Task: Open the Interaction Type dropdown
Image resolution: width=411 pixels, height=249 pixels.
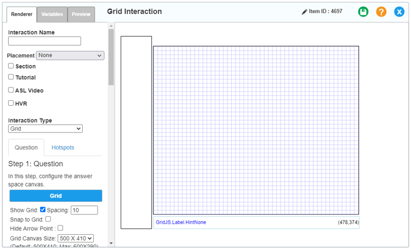Action: pos(45,129)
